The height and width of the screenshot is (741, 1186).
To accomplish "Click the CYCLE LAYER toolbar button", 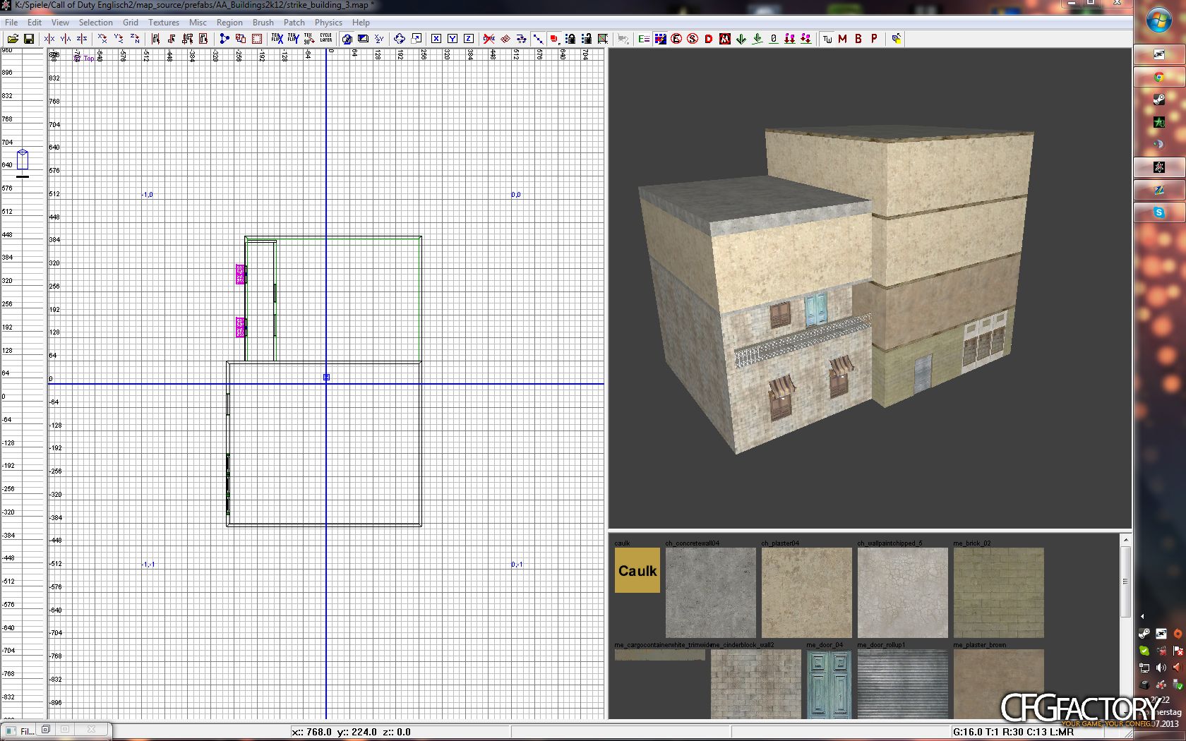I will 325,39.
